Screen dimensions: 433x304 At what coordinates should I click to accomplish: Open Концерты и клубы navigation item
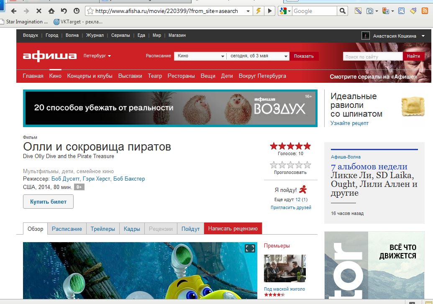coord(90,76)
